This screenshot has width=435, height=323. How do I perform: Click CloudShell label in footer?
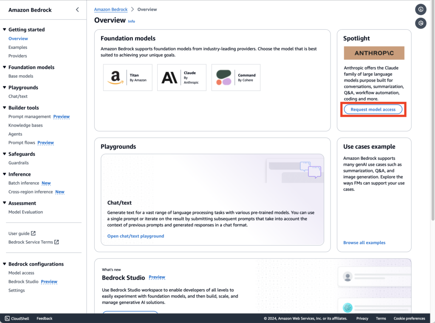pyautogui.click(x=20, y=319)
